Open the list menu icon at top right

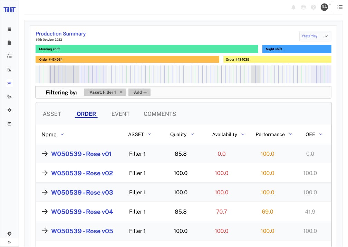340,7
